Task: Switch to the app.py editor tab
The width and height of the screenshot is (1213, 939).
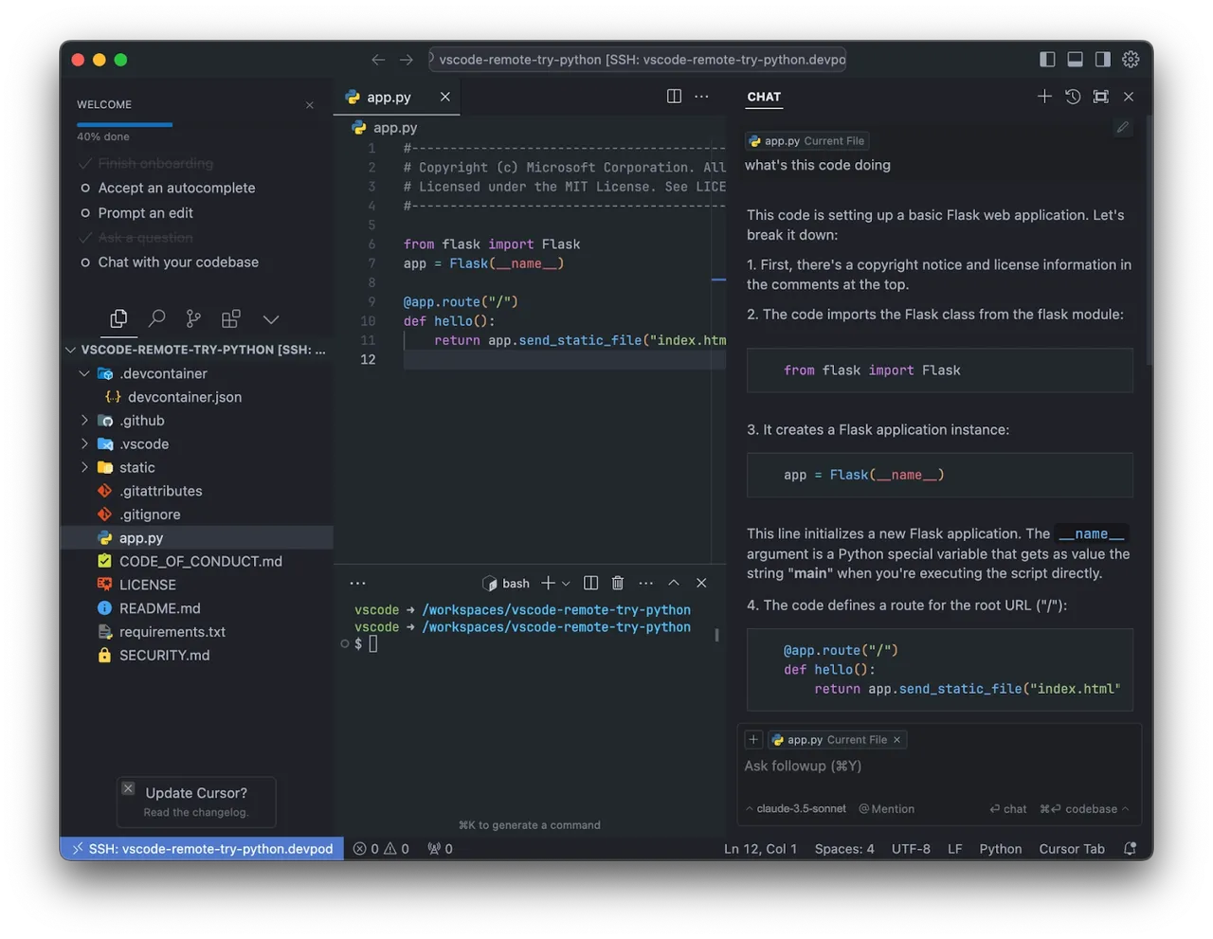Action: pyautogui.click(x=389, y=98)
